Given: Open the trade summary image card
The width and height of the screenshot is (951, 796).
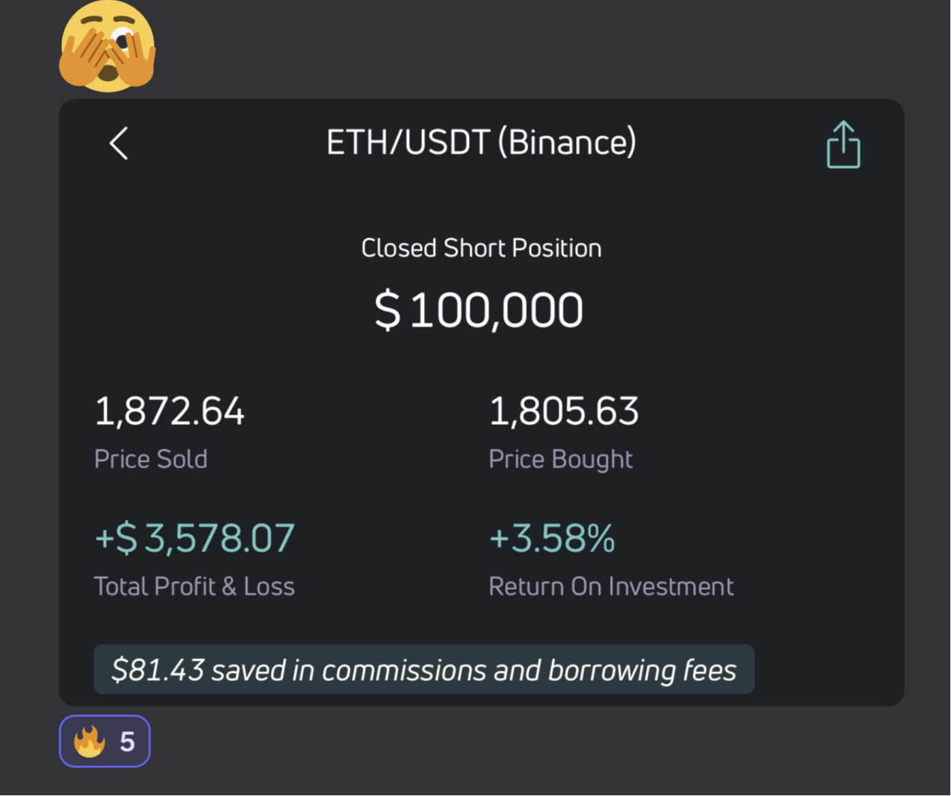Looking at the screenshot, I should pos(481,402).
